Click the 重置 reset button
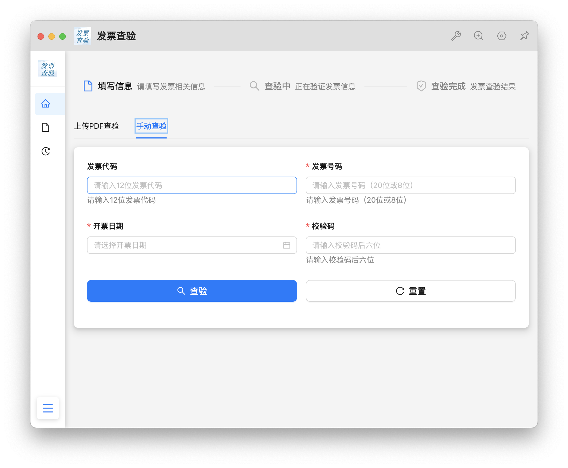The height and width of the screenshot is (468, 568). point(411,291)
